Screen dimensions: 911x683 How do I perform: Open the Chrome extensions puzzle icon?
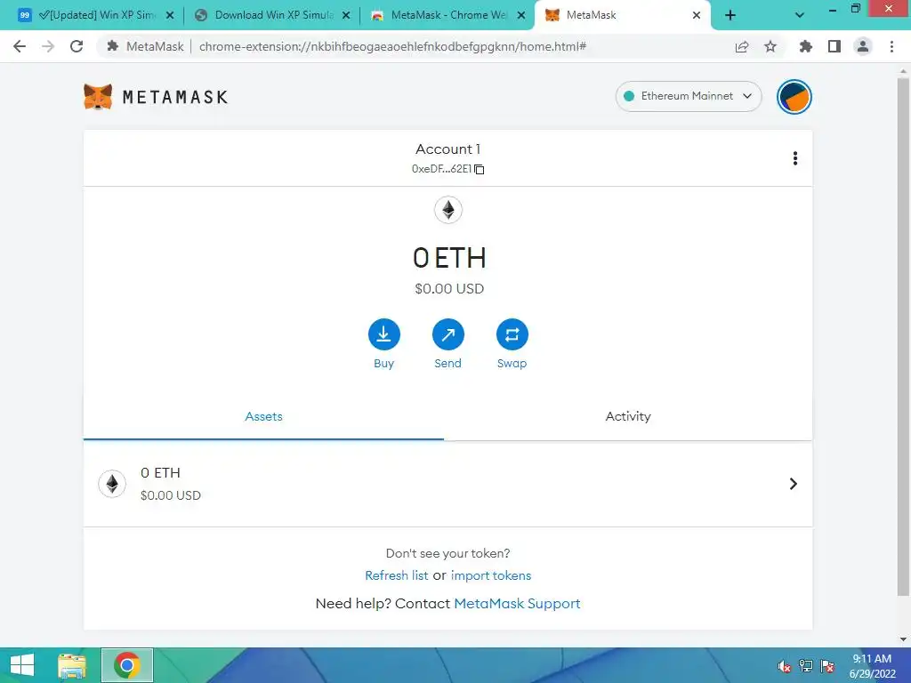point(805,46)
